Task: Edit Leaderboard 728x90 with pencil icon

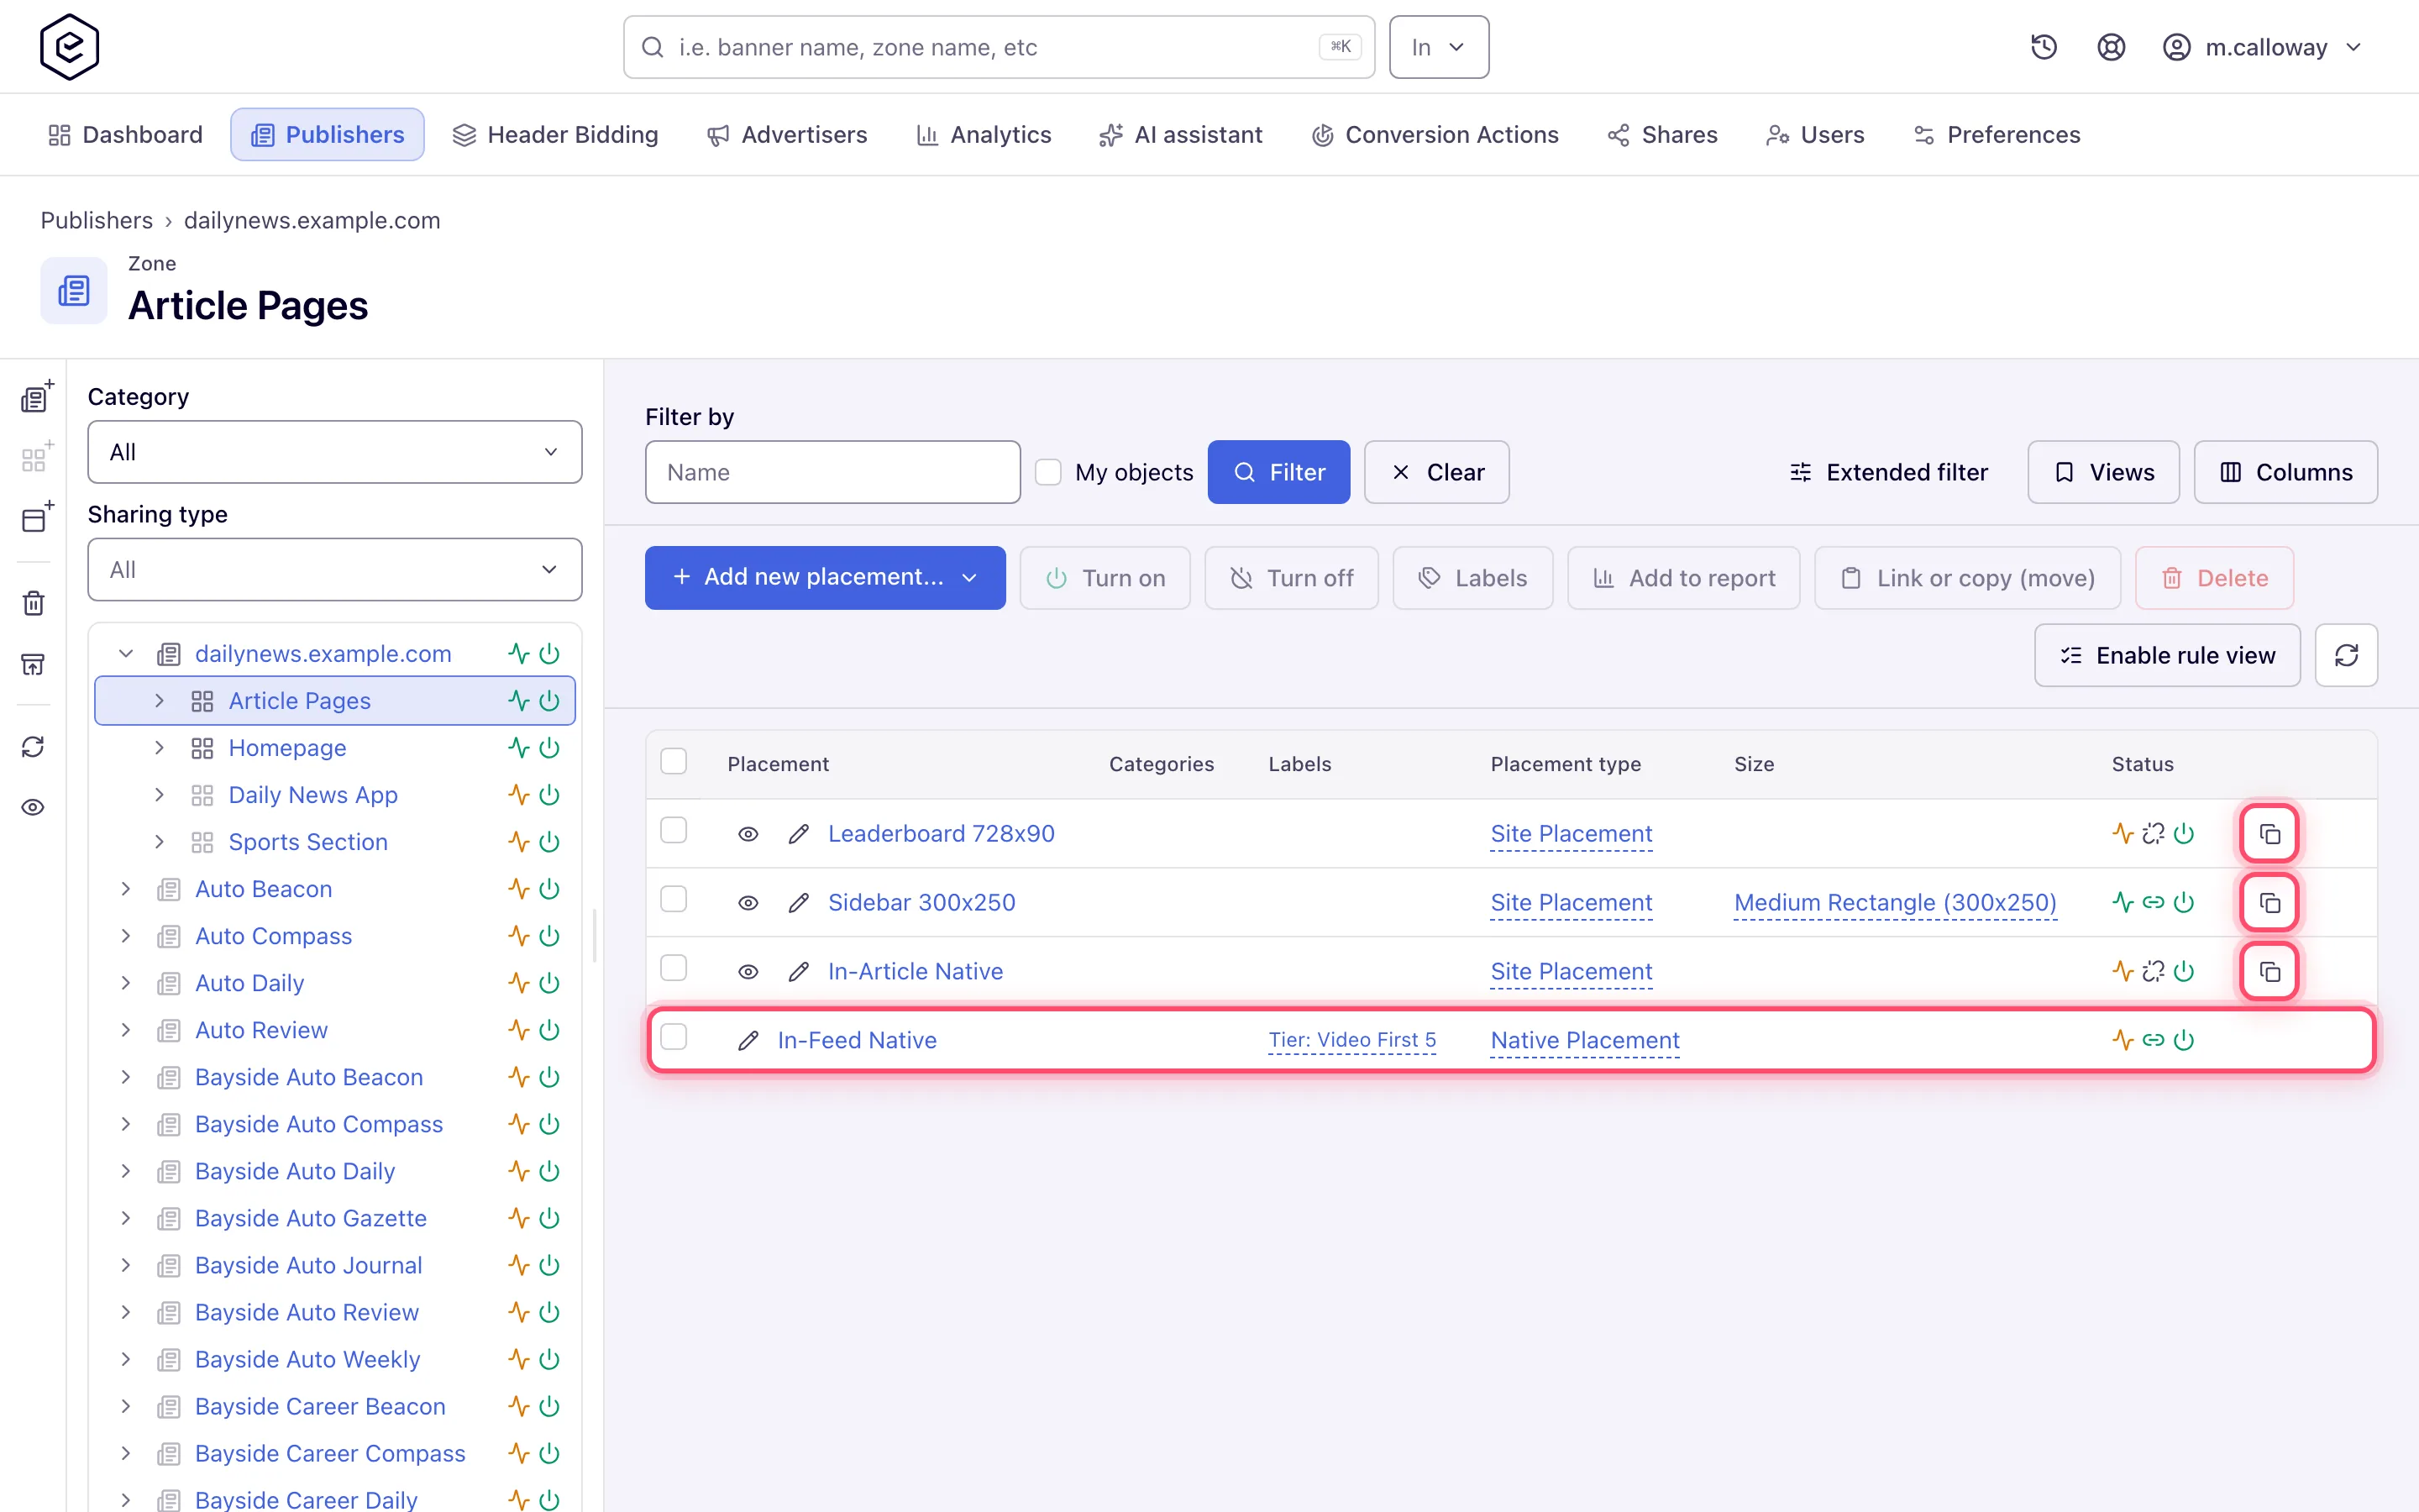Action: click(798, 833)
